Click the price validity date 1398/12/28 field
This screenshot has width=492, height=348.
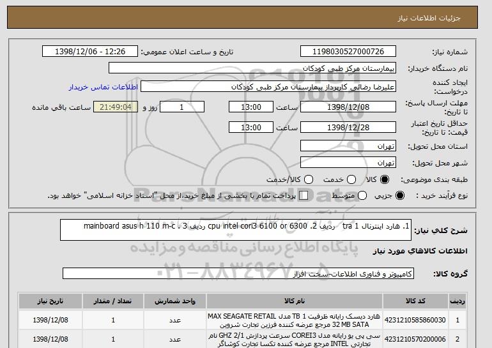tap(348, 127)
